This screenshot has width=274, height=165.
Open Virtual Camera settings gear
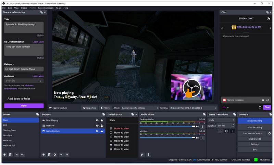pos(270,134)
